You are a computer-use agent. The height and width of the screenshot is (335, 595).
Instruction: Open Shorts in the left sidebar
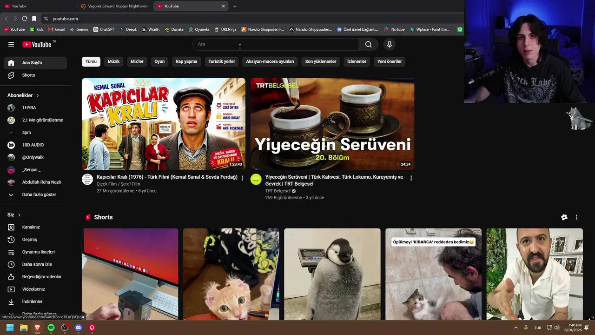(35, 75)
